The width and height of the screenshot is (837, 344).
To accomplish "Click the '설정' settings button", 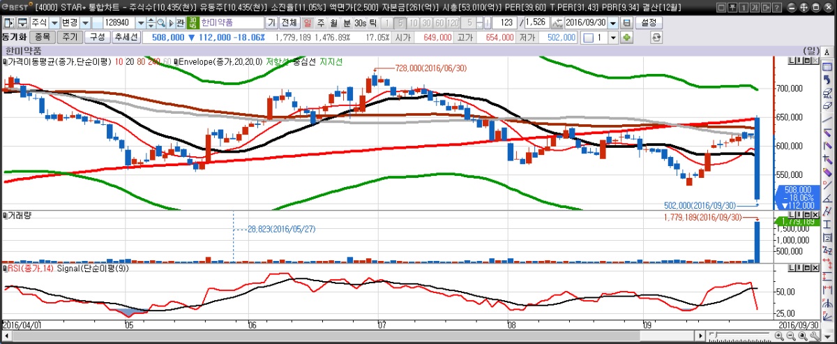I will pyautogui.click(x=649, y=22).
